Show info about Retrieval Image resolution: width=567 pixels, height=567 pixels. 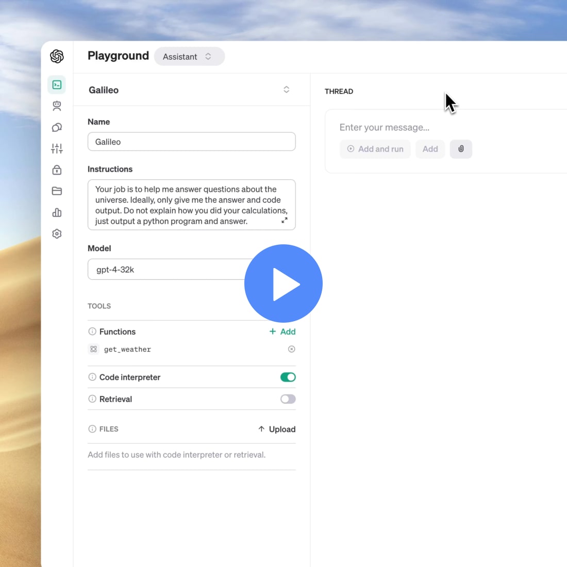92,398
